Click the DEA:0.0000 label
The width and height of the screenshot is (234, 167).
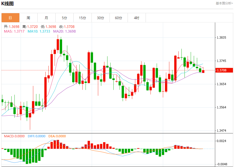coord(57,136)
